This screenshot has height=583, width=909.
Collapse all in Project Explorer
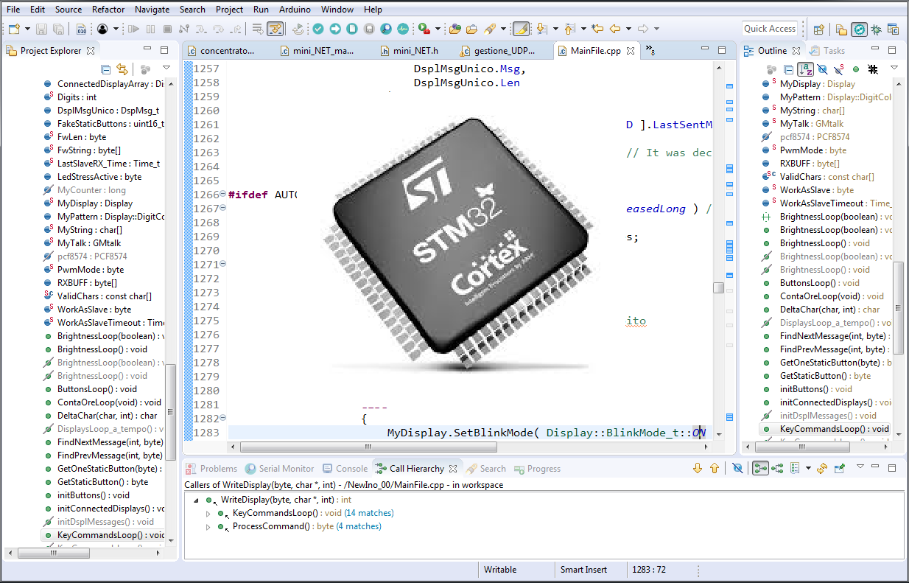click(x=106, y=69)
